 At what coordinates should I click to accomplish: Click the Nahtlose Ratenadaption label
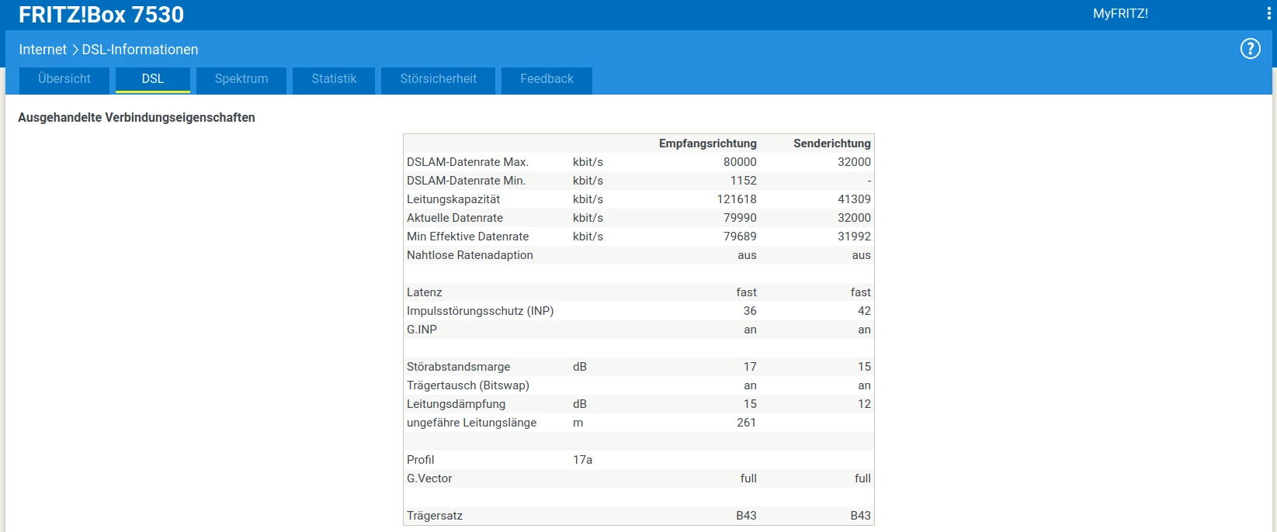pos(470,255)
